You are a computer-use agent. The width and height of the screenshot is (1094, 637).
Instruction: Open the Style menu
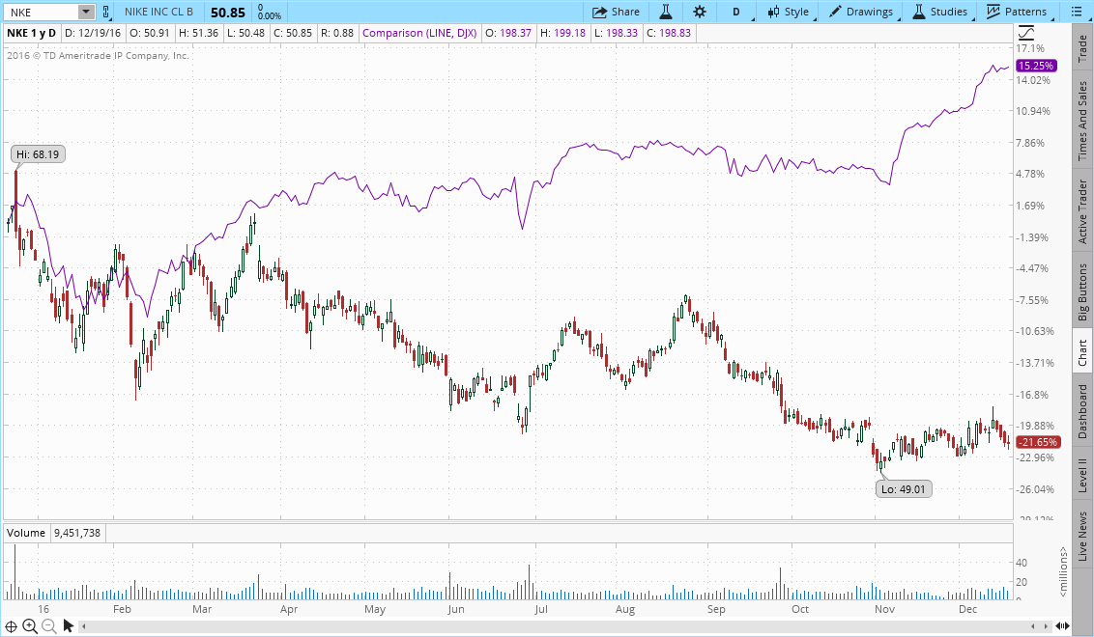pyautogui.click(x=789, y=12)
